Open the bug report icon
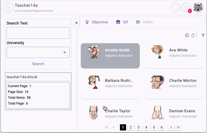This screenshot has height=133, width=207. click(186, 7)
